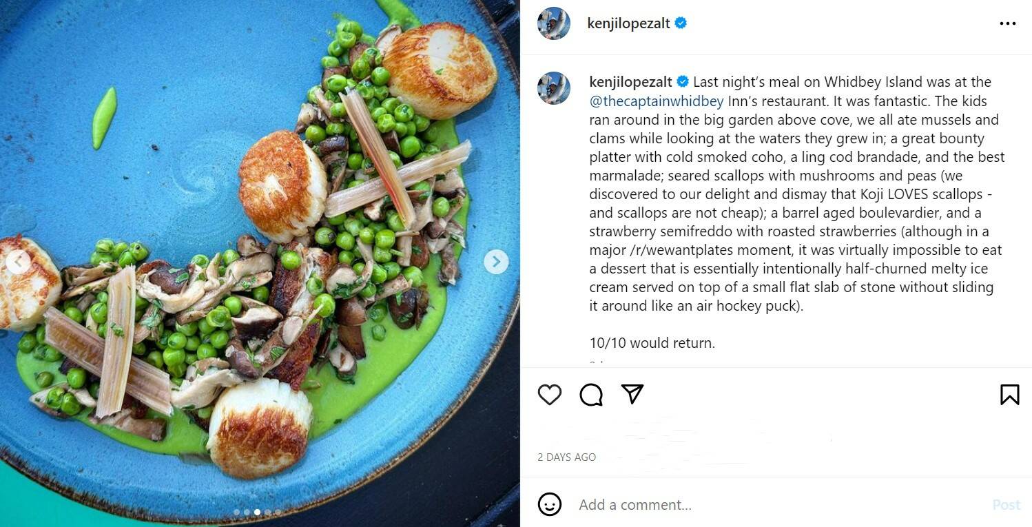Viewport: 1032px width, 527px height.
Task: Open the emoji picker smiley icon
Action: coord(550,504)
